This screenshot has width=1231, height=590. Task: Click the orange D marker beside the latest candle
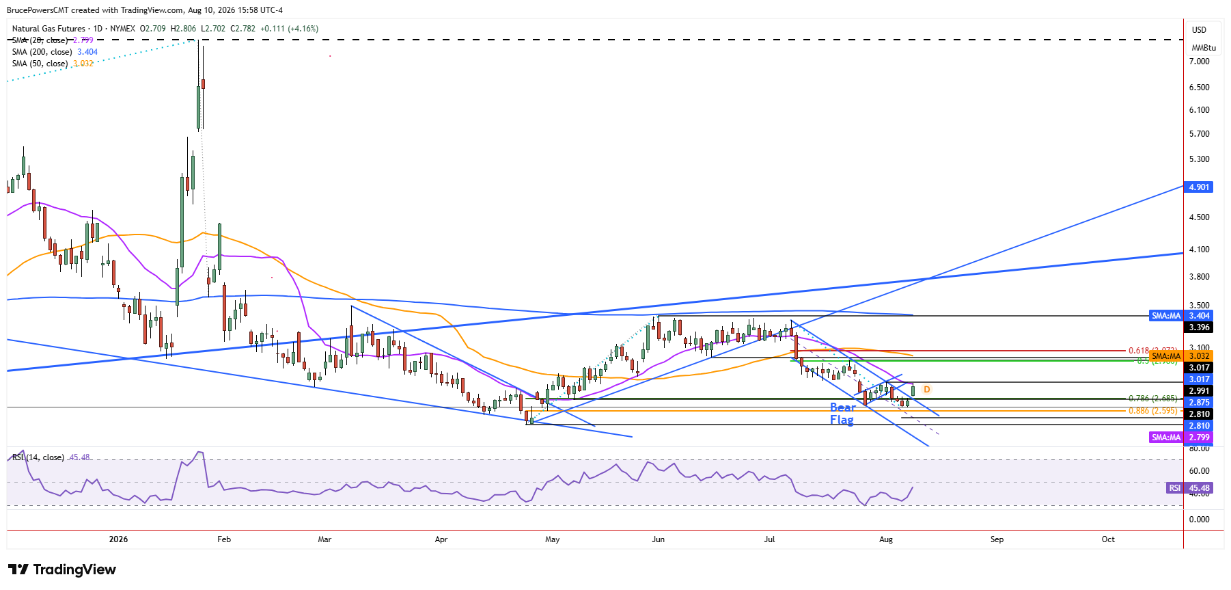(x=927, y=390)
